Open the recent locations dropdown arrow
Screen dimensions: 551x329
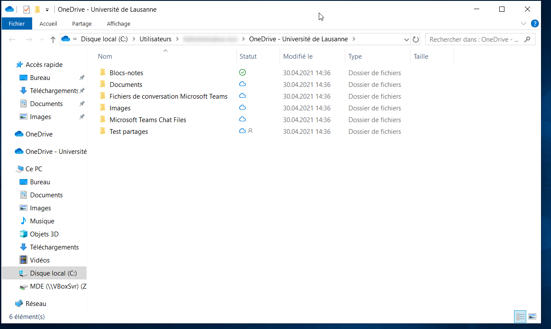pyautogui.click(x=42, y=40)
